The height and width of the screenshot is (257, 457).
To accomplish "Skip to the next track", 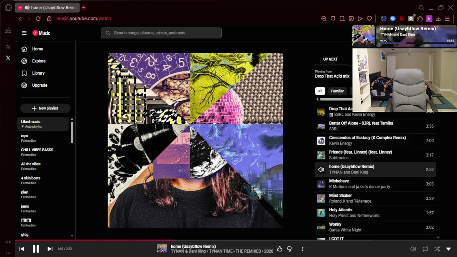I will pos(50,249).
